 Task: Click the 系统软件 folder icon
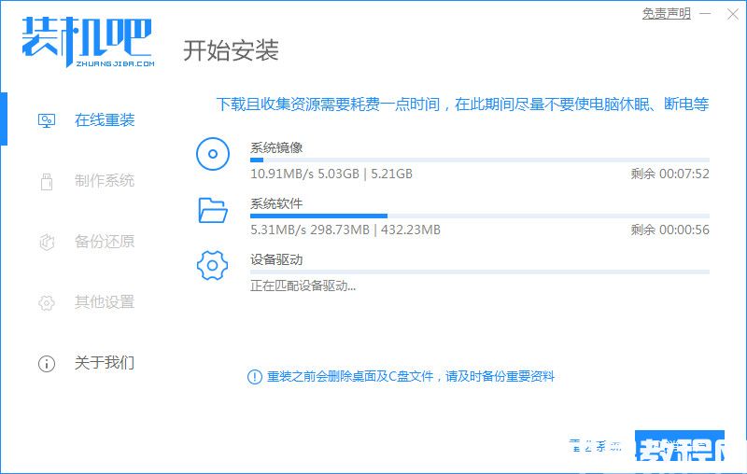[x=213, y=210]
